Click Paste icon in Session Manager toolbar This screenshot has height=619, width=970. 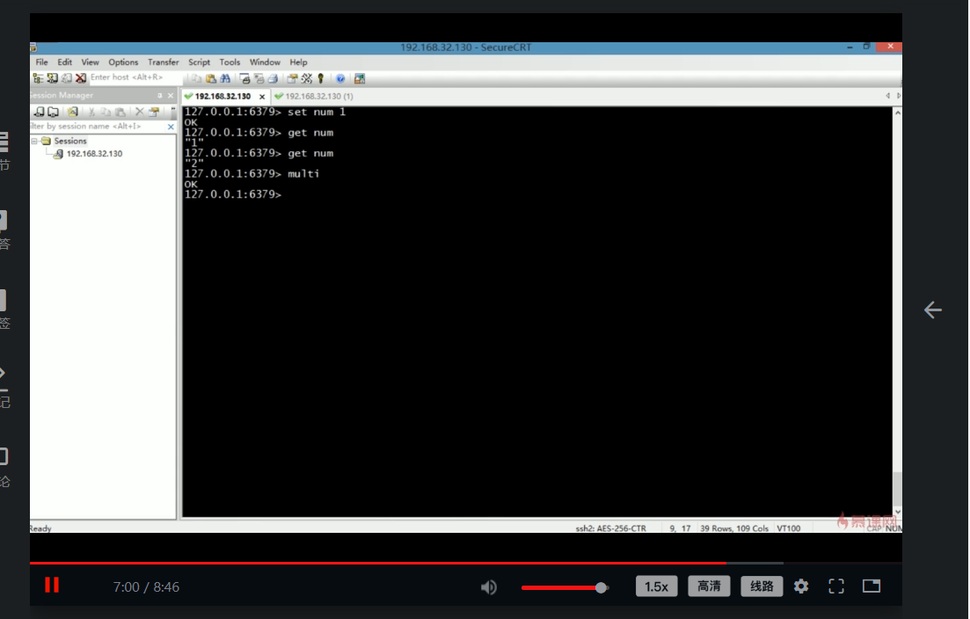click(120, 112)
